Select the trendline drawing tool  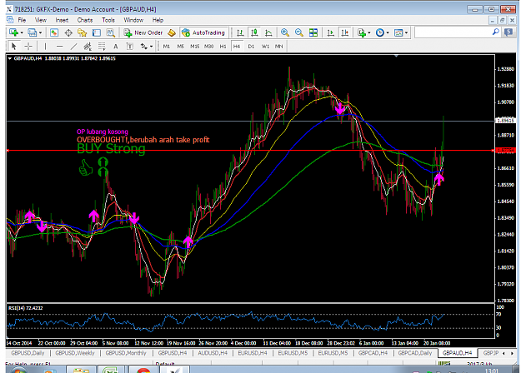[x=73, y=46]
